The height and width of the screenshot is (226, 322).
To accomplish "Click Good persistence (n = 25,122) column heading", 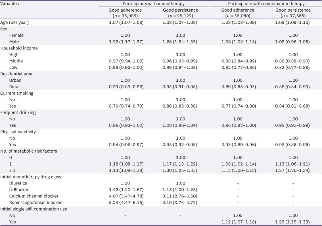I will pos(182,12).
